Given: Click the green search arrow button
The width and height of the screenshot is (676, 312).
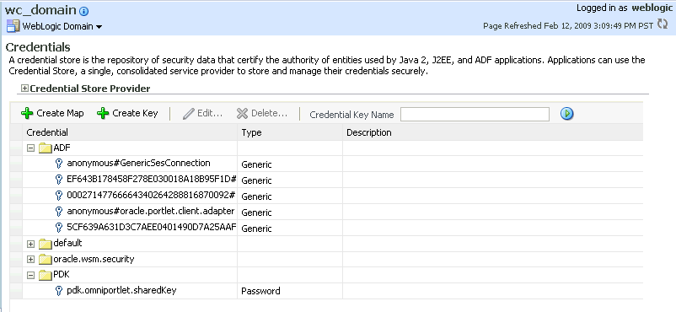Looking at the screenshot, I should 567,114.
